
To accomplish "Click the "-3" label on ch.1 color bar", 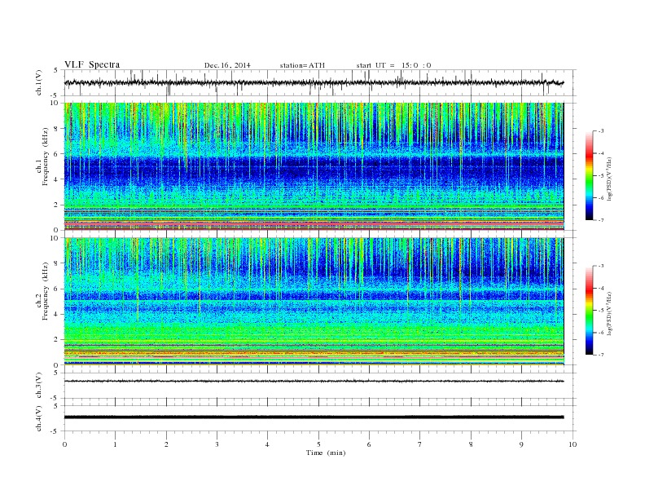I will pos(600,131).
